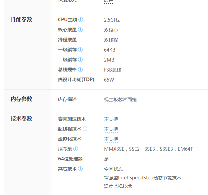
Task: Click the 热设计功耗(TDP) label
Action: 76,80
